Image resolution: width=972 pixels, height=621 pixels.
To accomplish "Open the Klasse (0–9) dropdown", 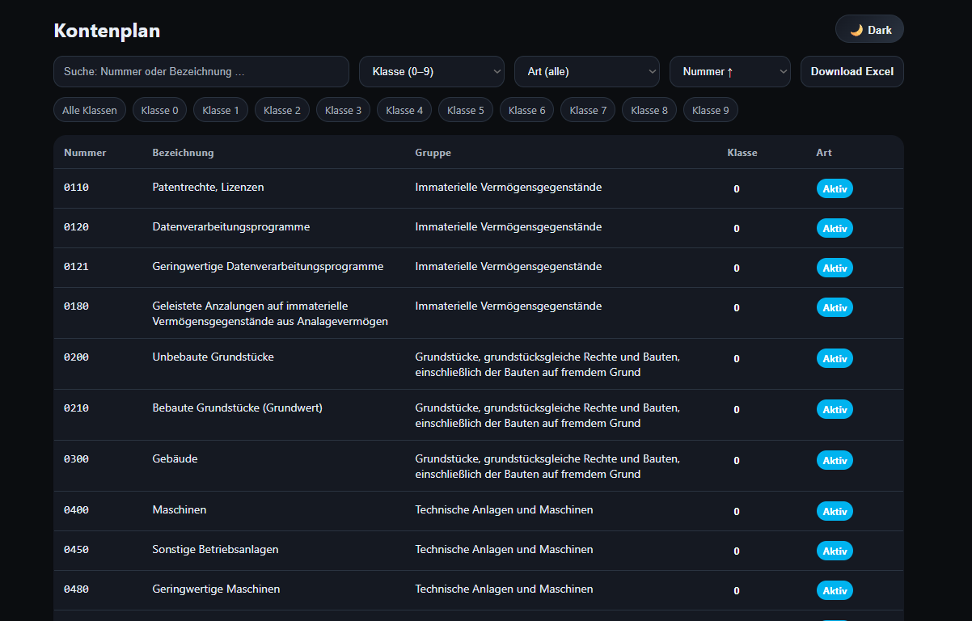I will pos(431,71).
